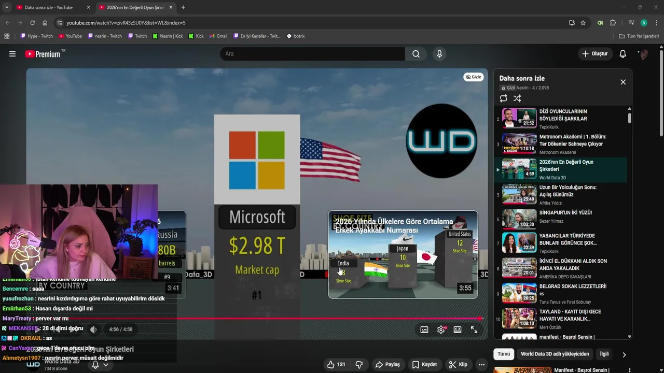The height and width of the screenshot is (373, 664).
Task: Open Daha sonra izle playlist title link
Action: pos(522,79)
